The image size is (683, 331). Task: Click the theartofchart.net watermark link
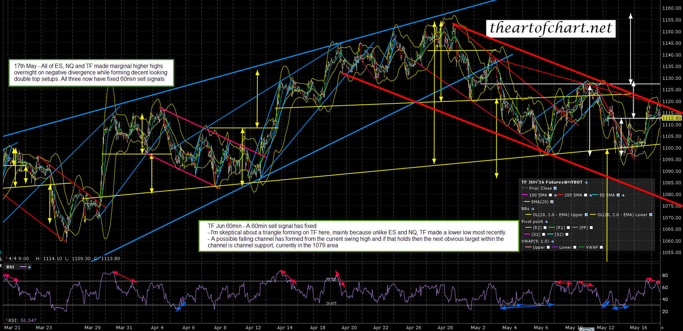click(x=550, y=28)
